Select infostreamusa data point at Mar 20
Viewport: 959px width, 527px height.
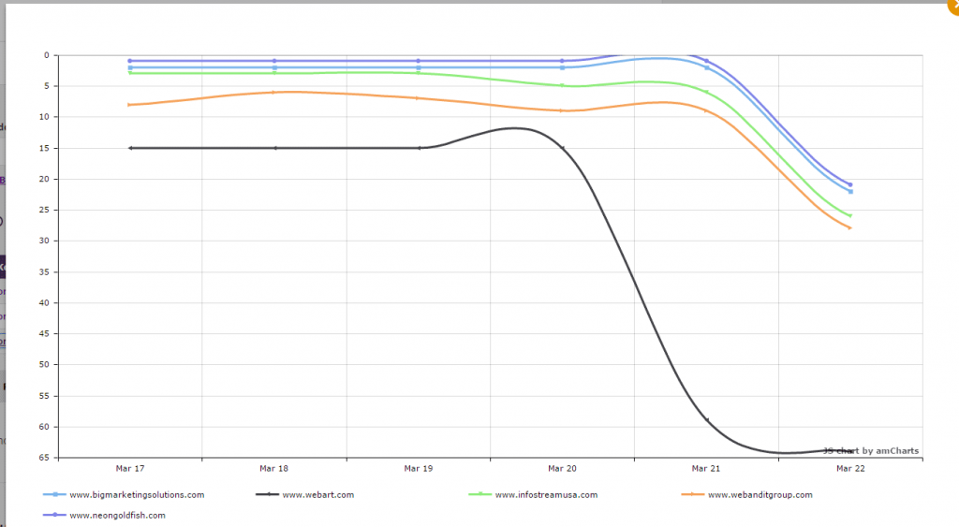pyautogui.click(x=562, y=85)
